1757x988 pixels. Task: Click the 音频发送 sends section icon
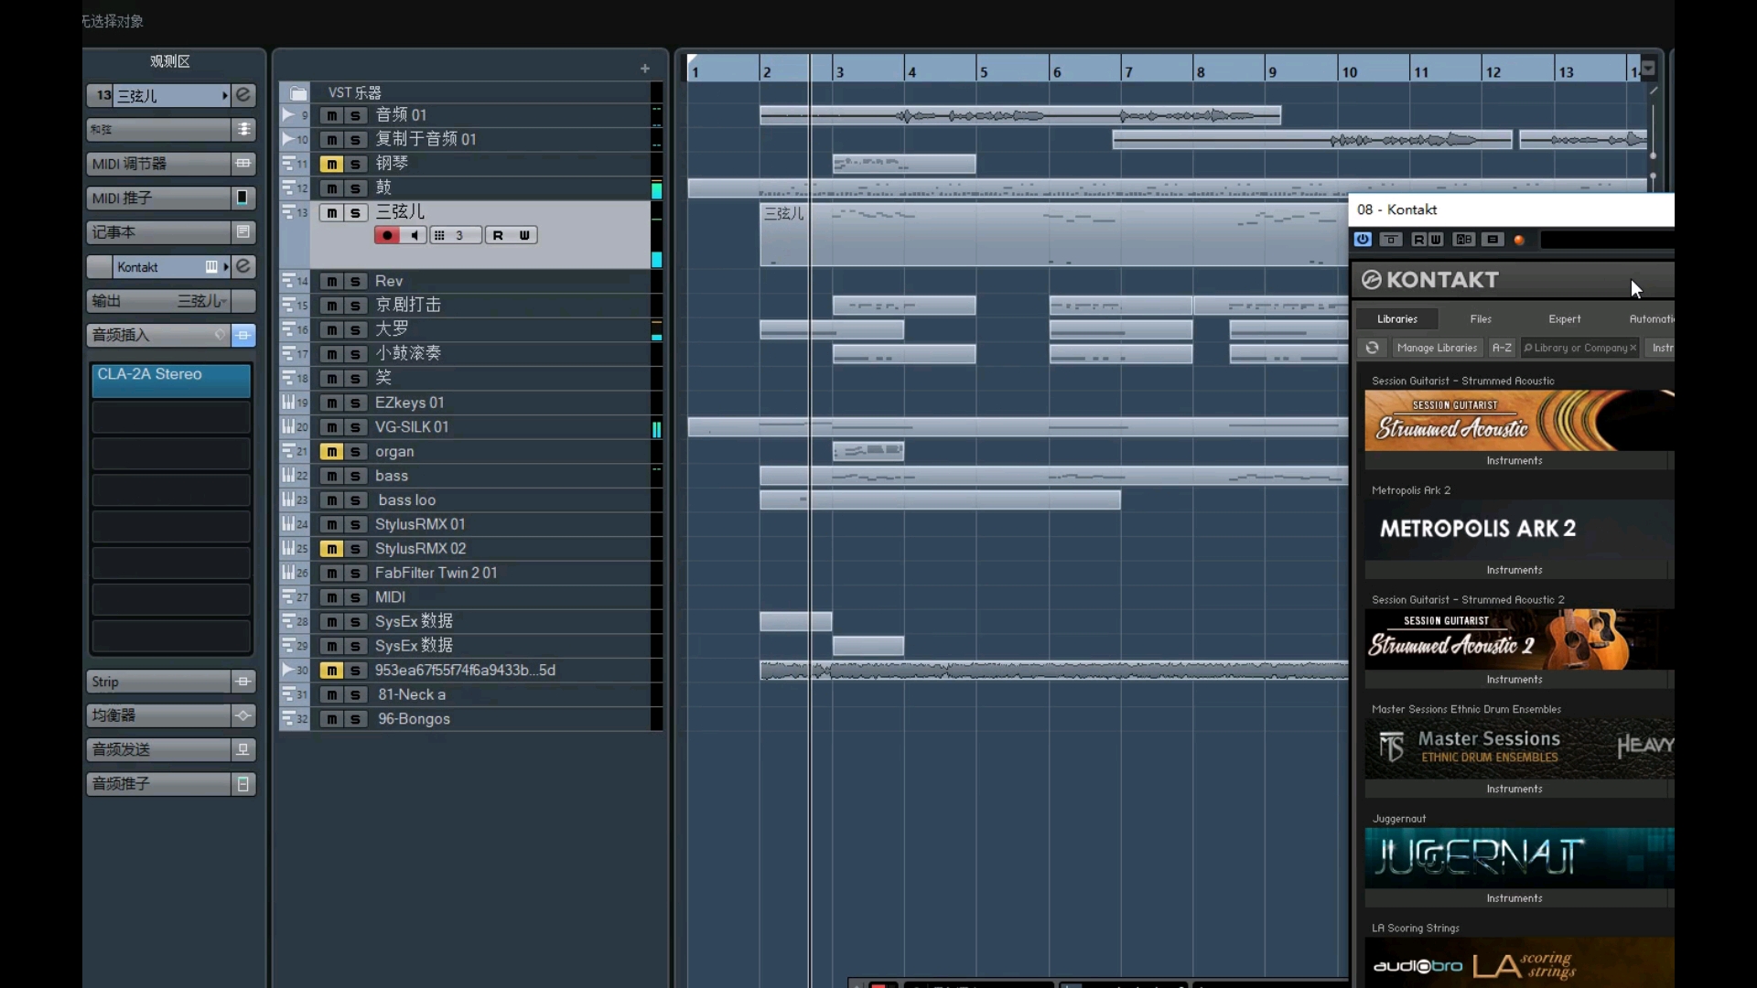pos(243,749)
